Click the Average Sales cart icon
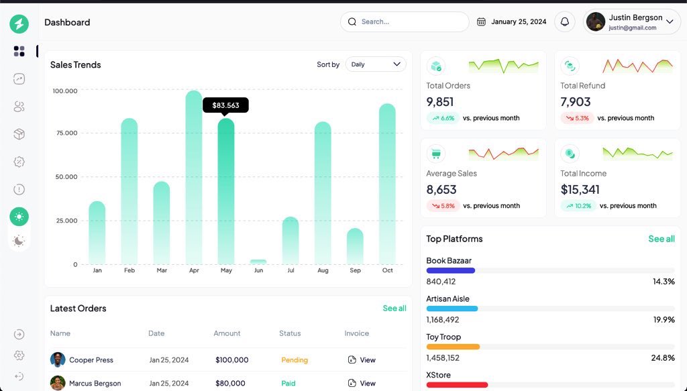This screenshot has height=391, width=687. 435,153
